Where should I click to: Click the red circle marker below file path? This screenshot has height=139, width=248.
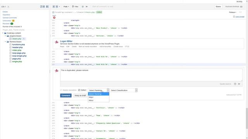pos(54,18)
